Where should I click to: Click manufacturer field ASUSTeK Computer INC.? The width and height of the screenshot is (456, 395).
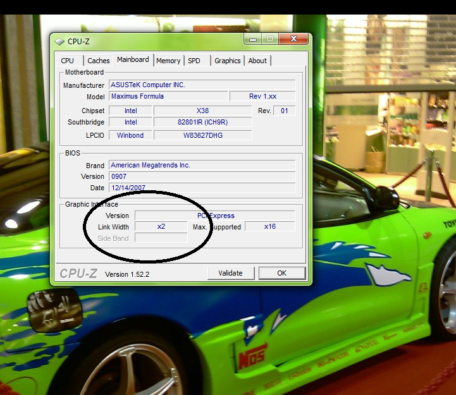(202, 85)
